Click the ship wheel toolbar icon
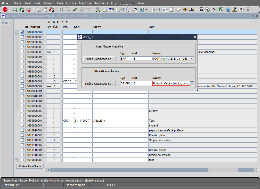This screenshot has height=189, width=260. (x=185, y=10)
